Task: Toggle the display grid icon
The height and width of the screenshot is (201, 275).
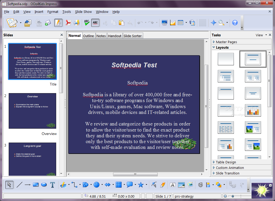Action: pyautogui.click(x=202, y=23)
